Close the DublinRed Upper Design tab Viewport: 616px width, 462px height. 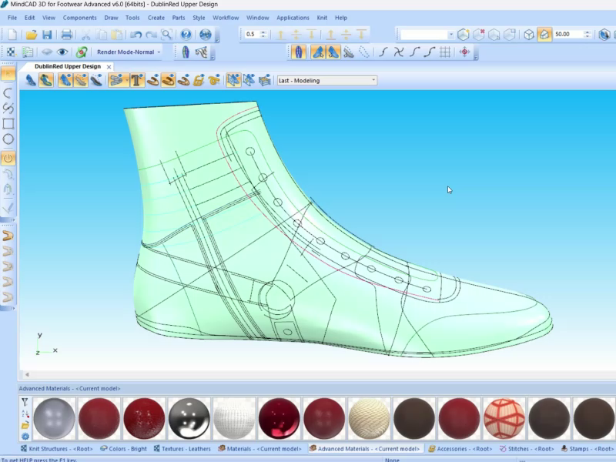[109, 67]
